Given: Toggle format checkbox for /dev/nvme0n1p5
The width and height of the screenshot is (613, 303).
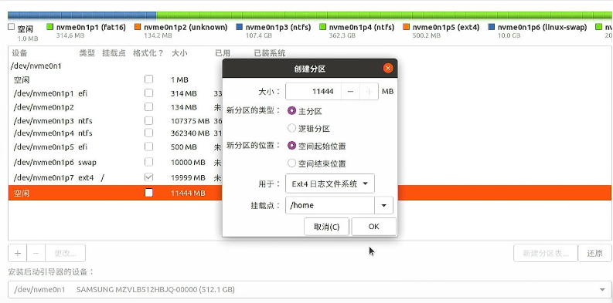Looking at the screenshot, I should (x=148, y=147).
